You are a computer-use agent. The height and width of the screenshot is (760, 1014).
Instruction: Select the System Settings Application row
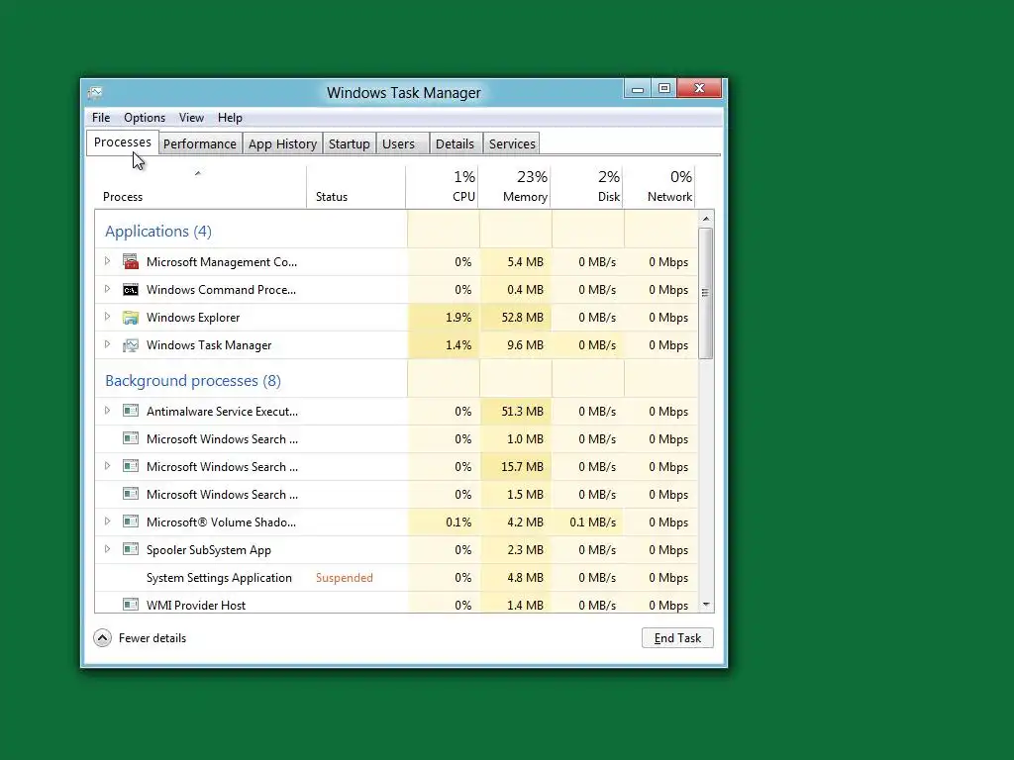(x=396, y=578)
